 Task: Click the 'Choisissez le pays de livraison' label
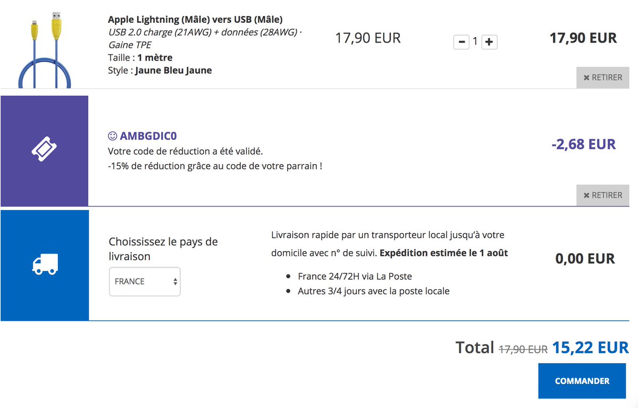point(163,249)
